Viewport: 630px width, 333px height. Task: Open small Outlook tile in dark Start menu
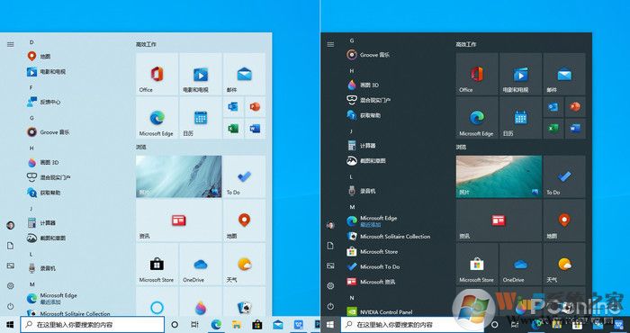click(x=553, y=107)
